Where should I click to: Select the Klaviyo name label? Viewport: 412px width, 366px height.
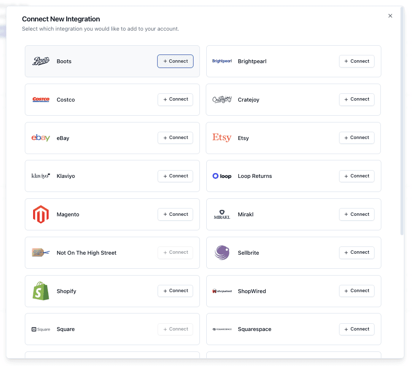(66, 176)
